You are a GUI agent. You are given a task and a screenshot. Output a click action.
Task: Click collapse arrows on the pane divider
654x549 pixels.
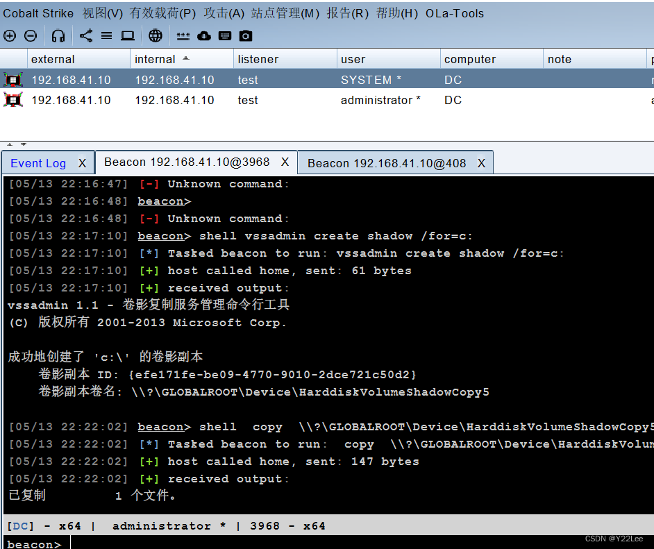(x=17, y=144)
